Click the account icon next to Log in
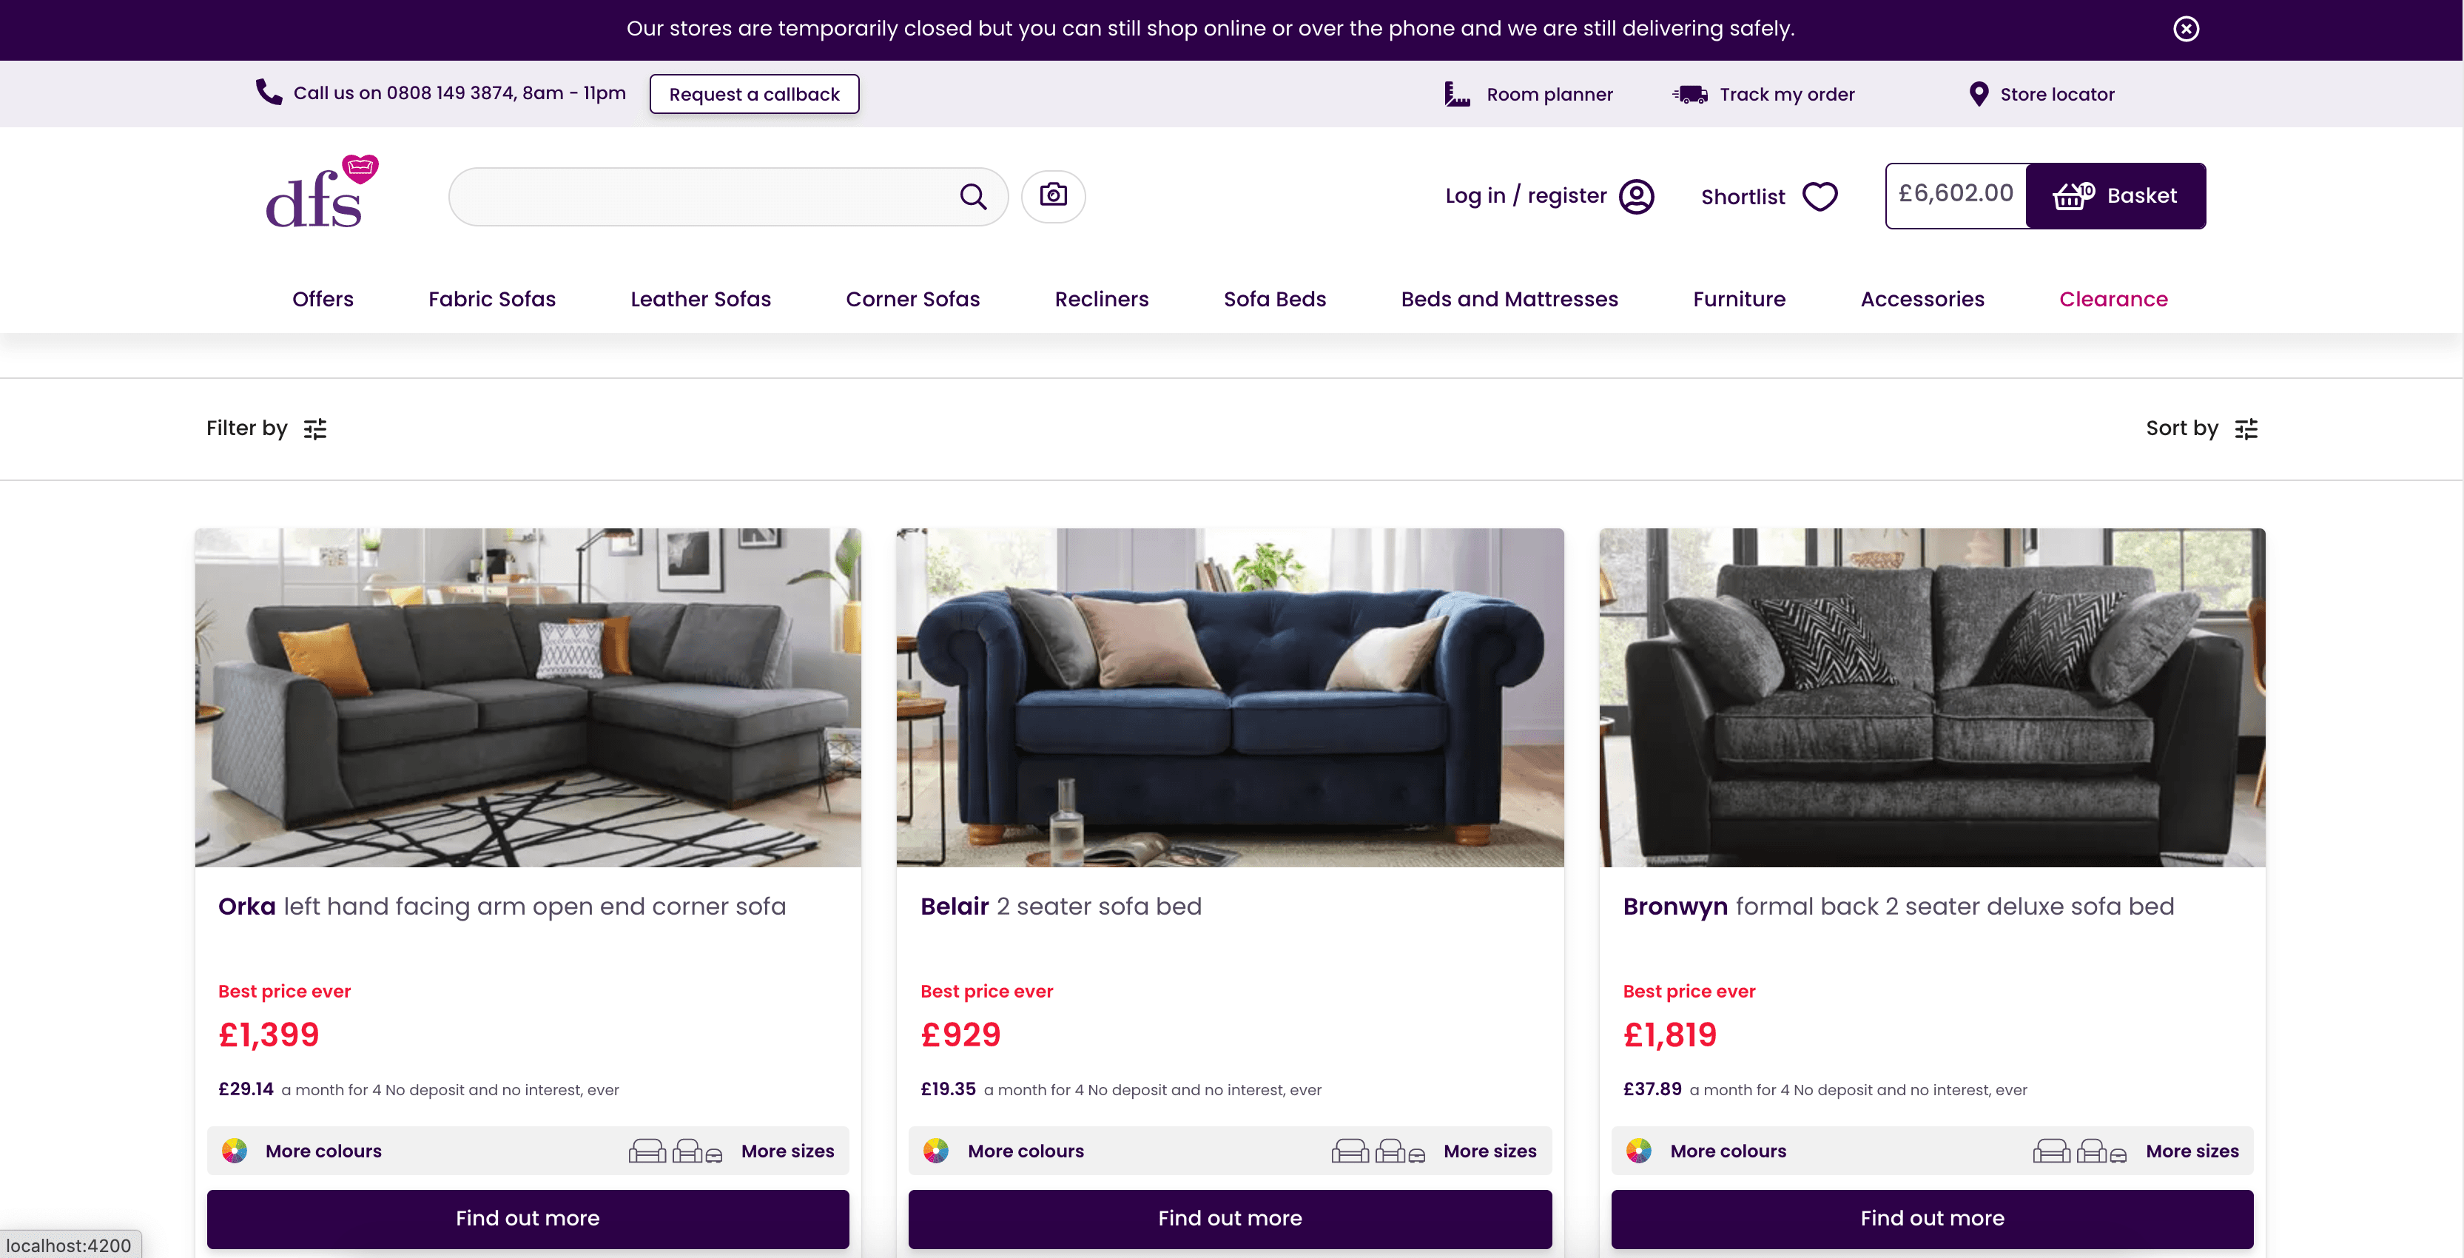 (1637, 196)
